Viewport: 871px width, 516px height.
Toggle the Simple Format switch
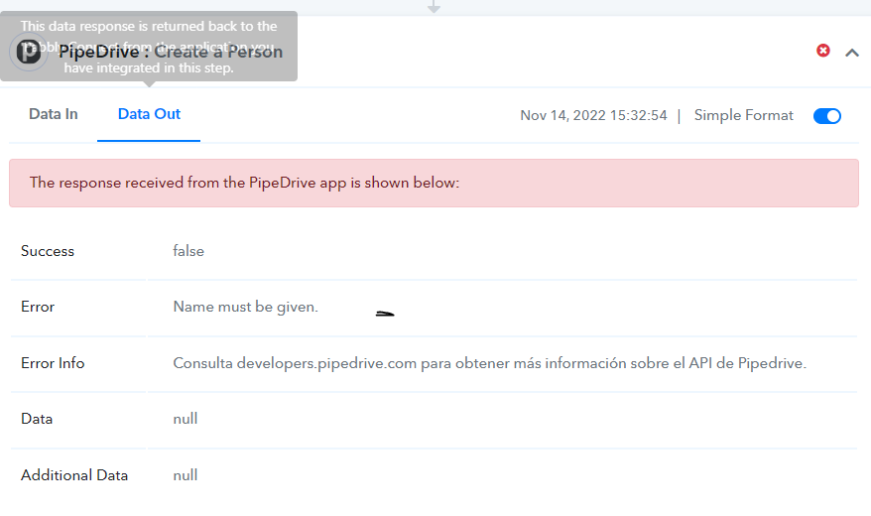(827, 115)
